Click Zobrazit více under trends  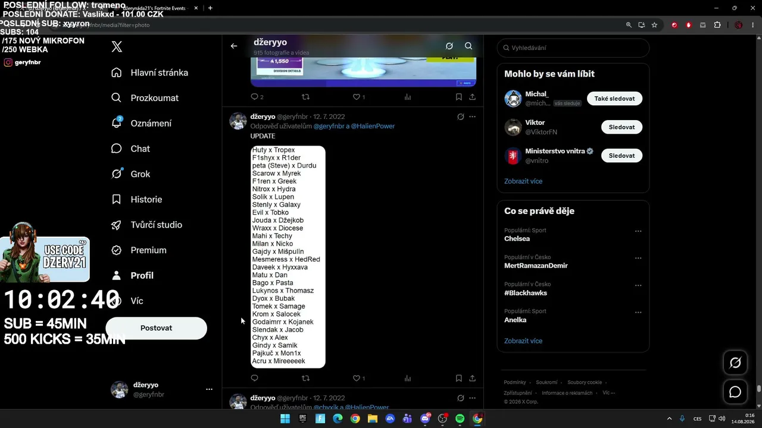[x=523, y=341]
